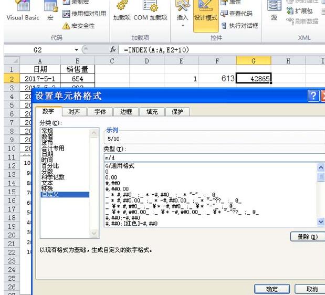
Task: Choose G/通用格式 type
Action: coord(120,166)
